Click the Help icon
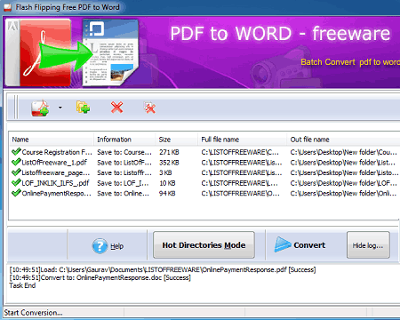This screenshot has height=320, width=400. 100,246
